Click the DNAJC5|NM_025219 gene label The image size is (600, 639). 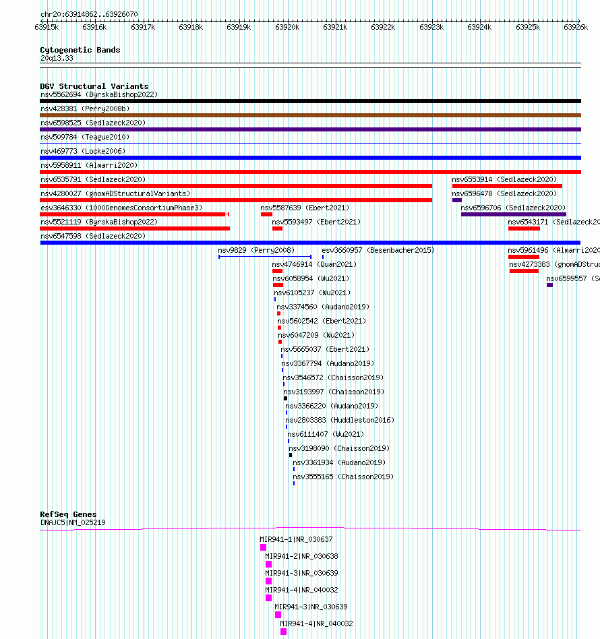click(73, 522)
